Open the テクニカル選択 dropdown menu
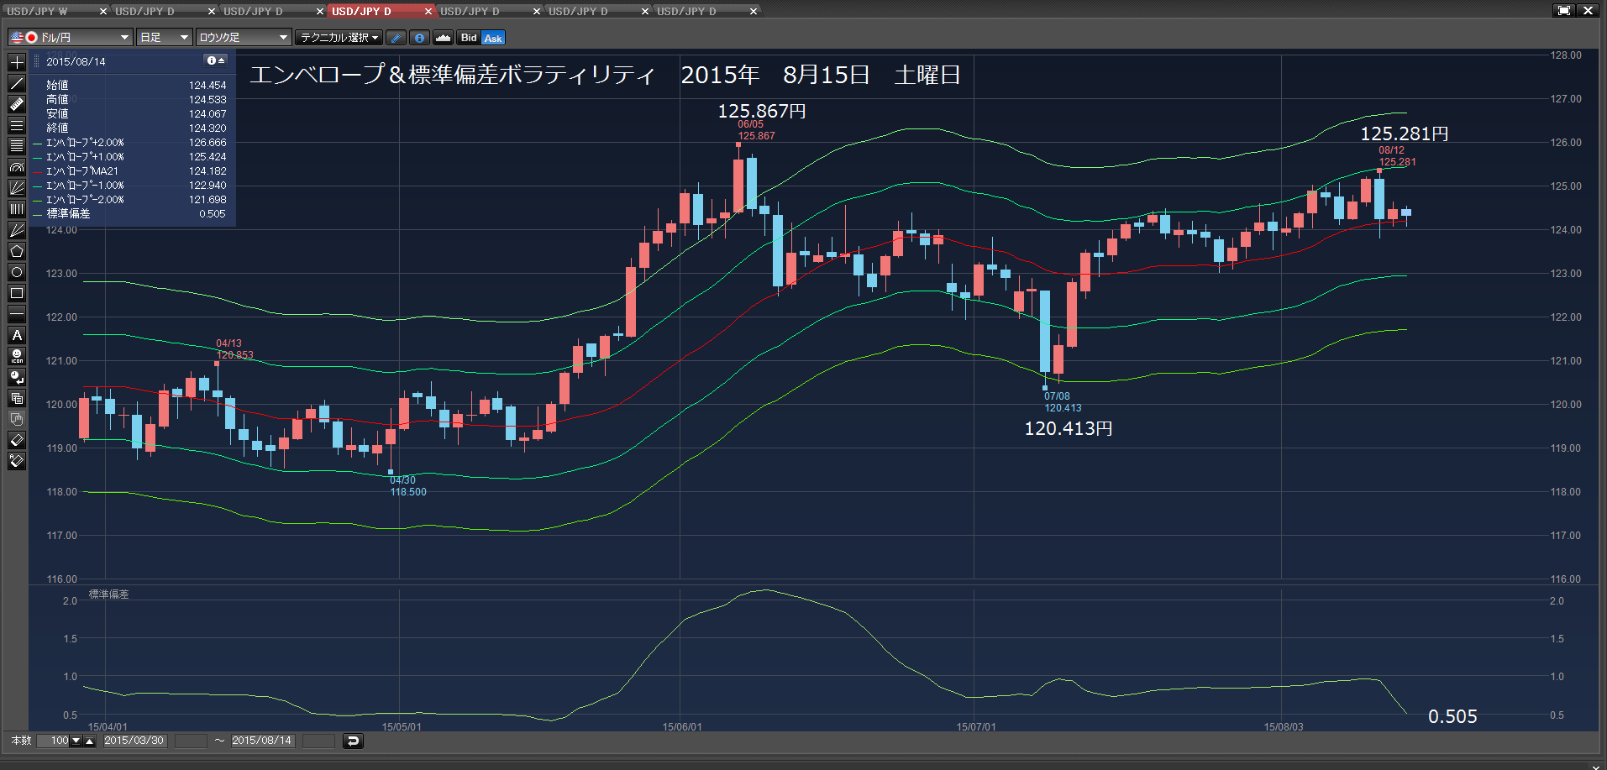This screenshot has height=770, width=1607. click(339, 38)
